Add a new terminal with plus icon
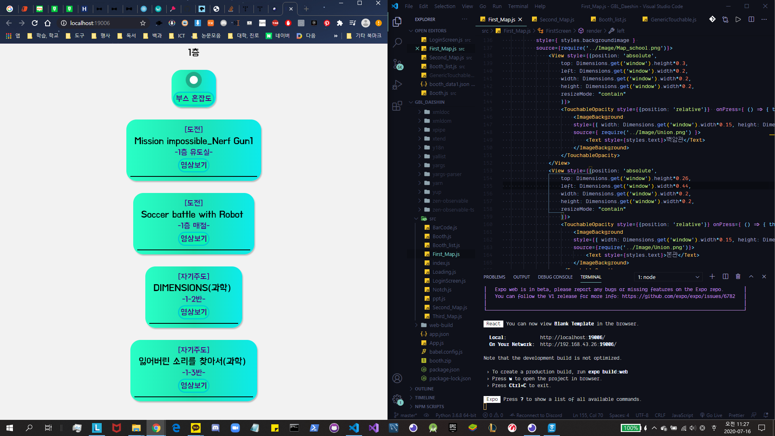Image resolution: width=775 pixels, height=436 pixels. pyautogui.click(x=712, y=277)
